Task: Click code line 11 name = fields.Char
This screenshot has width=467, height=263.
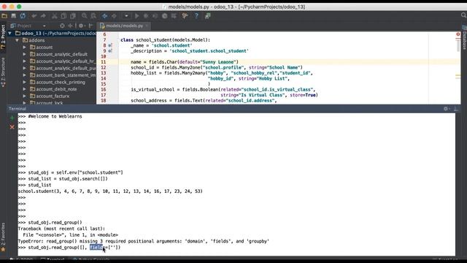Action: 185,62
